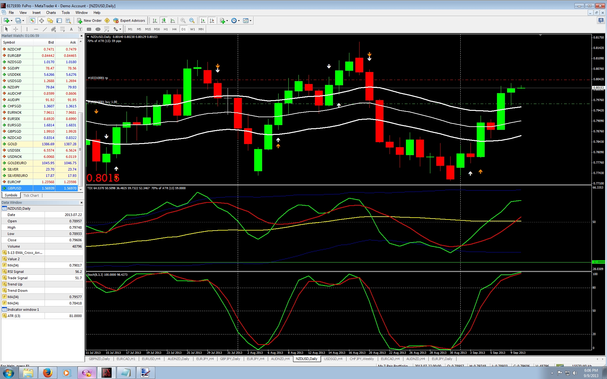Set timeframe to M15
The height and width of the screenshot is (379, 607).
click(x=148, y=29)
